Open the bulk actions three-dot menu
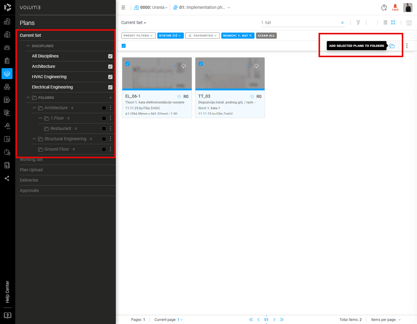This screenshot has height=324, width=417. [x=407, y=46]
